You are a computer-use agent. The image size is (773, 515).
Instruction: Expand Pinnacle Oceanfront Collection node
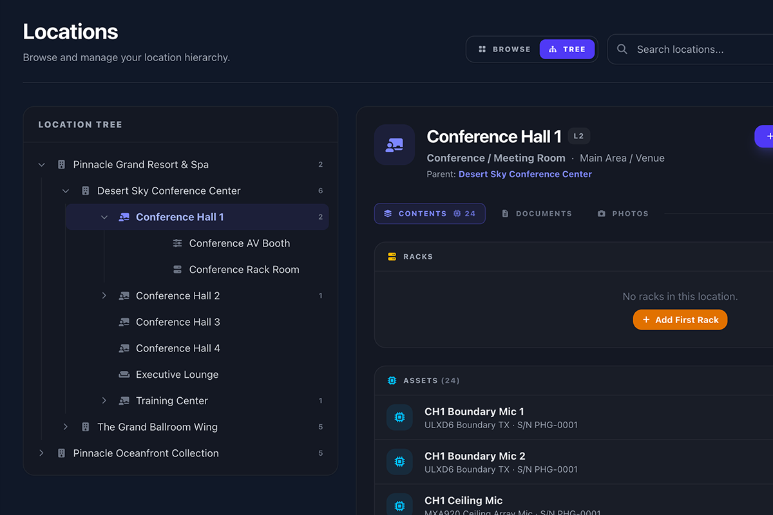tap(42, 453)
